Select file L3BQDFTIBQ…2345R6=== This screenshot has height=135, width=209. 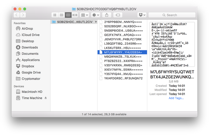pos(122,44)
